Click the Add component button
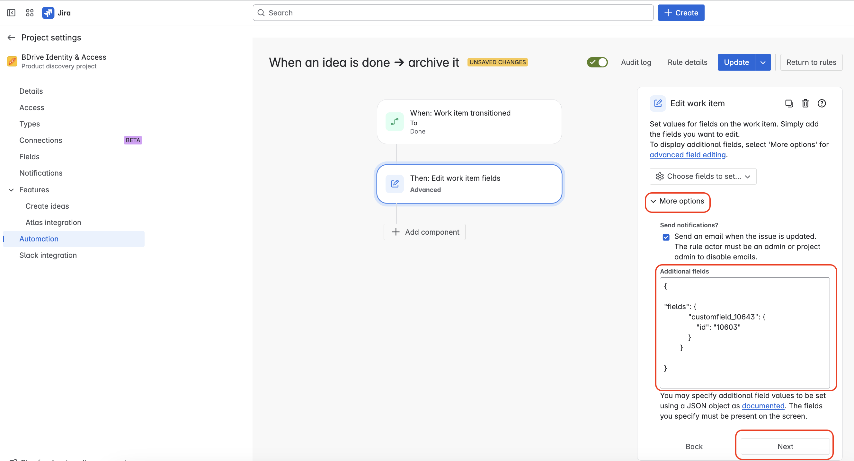 pyautogui.click(x=424, y=232)
